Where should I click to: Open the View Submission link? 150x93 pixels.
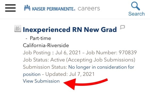click(41, 81)
